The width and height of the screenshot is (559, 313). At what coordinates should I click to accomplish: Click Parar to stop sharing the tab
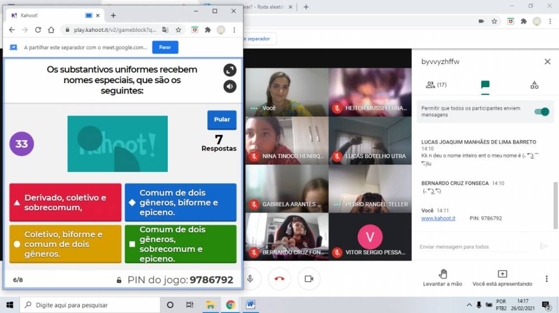pyautogui.click(x=165, y=47)
